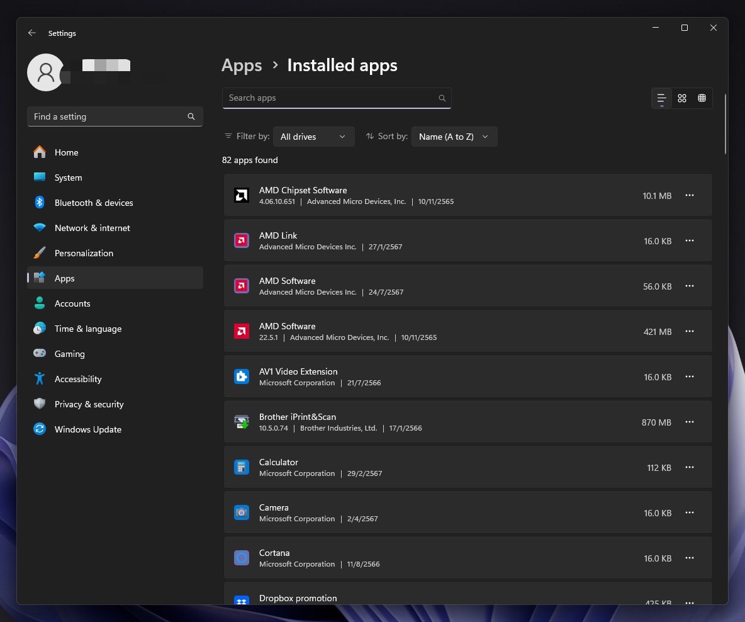Click the Dropbox promotion icon
Viewport: 745px width, 622px height.
(242, 600)
